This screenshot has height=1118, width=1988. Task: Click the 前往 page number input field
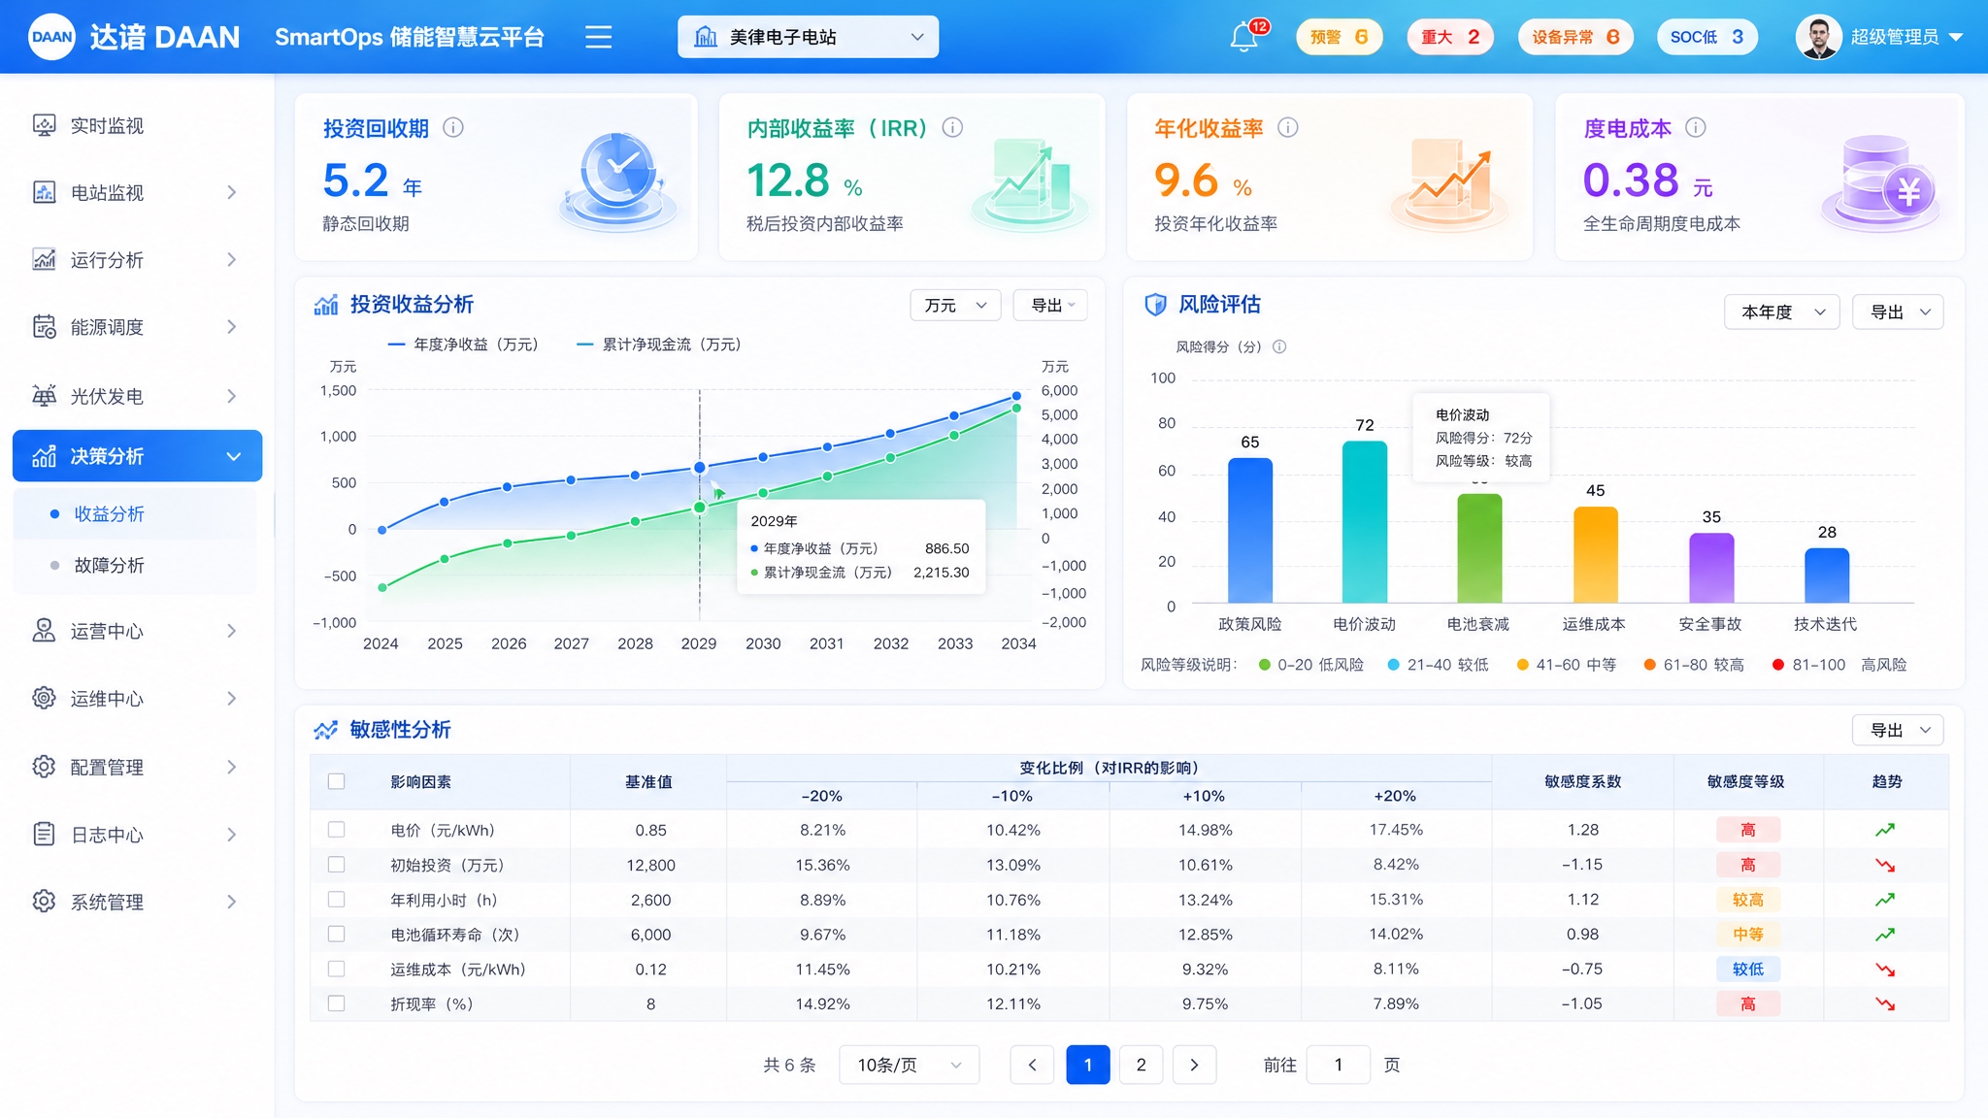click(1339, 1065)
